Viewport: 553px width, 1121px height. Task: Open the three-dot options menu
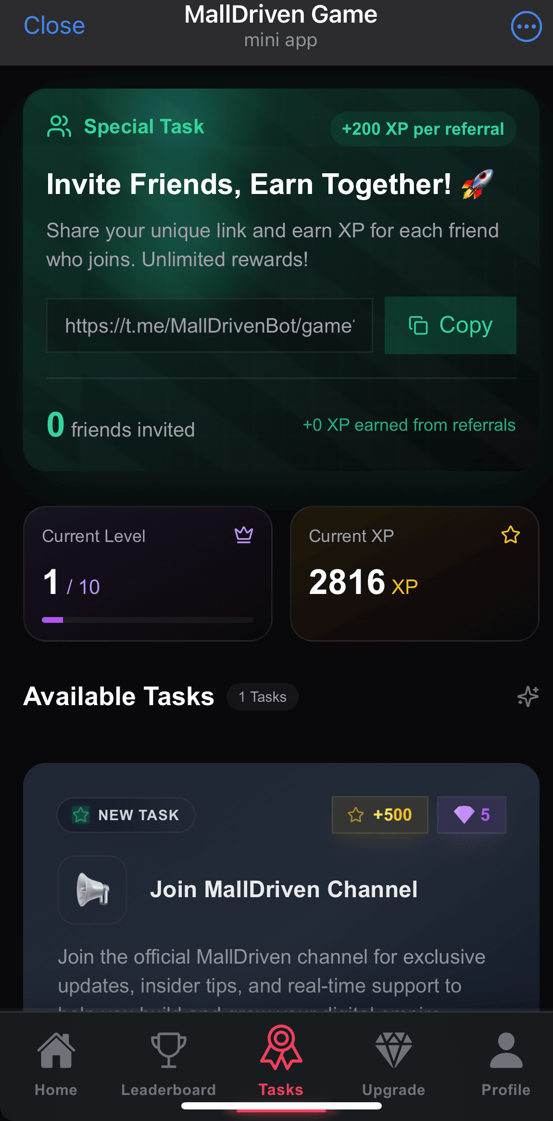[527, 26]
